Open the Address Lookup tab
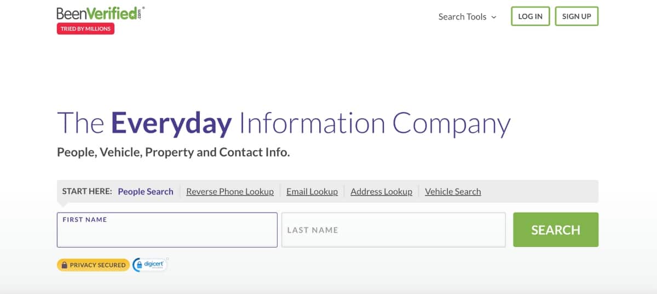The image size is (657, 294). [x=381, y=191]
